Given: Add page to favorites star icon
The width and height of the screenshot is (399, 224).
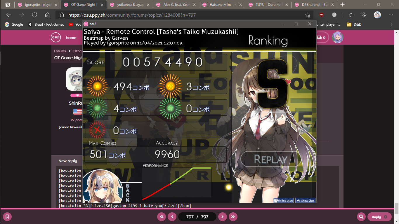Looking at the screenshot, I should pyautogui.click(x=308, y=15).
